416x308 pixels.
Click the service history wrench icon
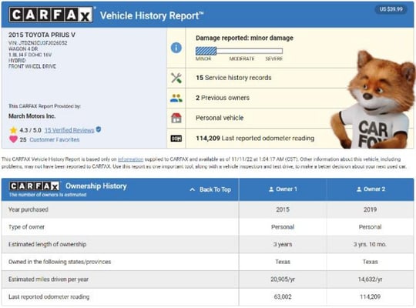(176, 78)
